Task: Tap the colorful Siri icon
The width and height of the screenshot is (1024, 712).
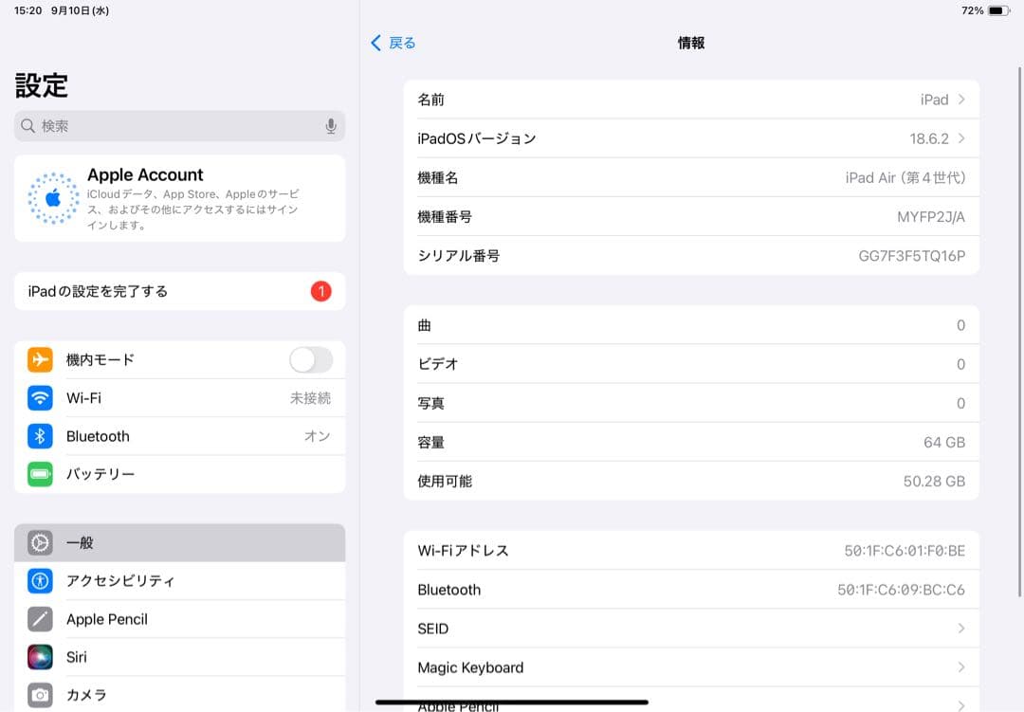Action: 39,657
